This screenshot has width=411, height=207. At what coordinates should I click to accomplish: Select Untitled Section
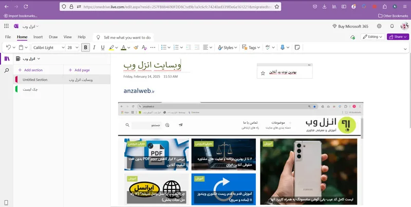coord(38,80)
